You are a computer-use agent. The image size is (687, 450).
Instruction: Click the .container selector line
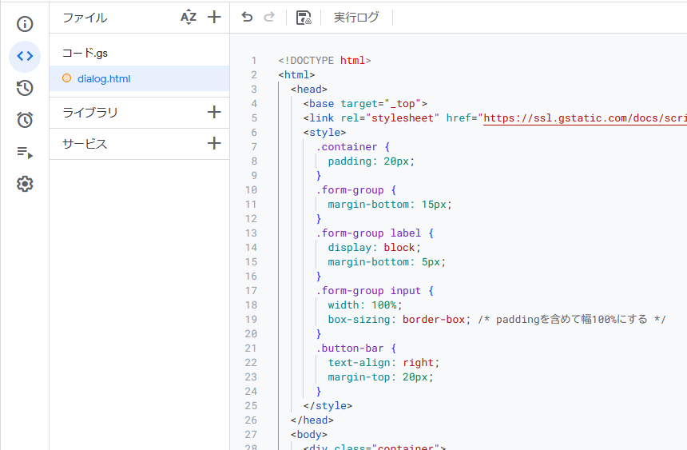(353, 146)
